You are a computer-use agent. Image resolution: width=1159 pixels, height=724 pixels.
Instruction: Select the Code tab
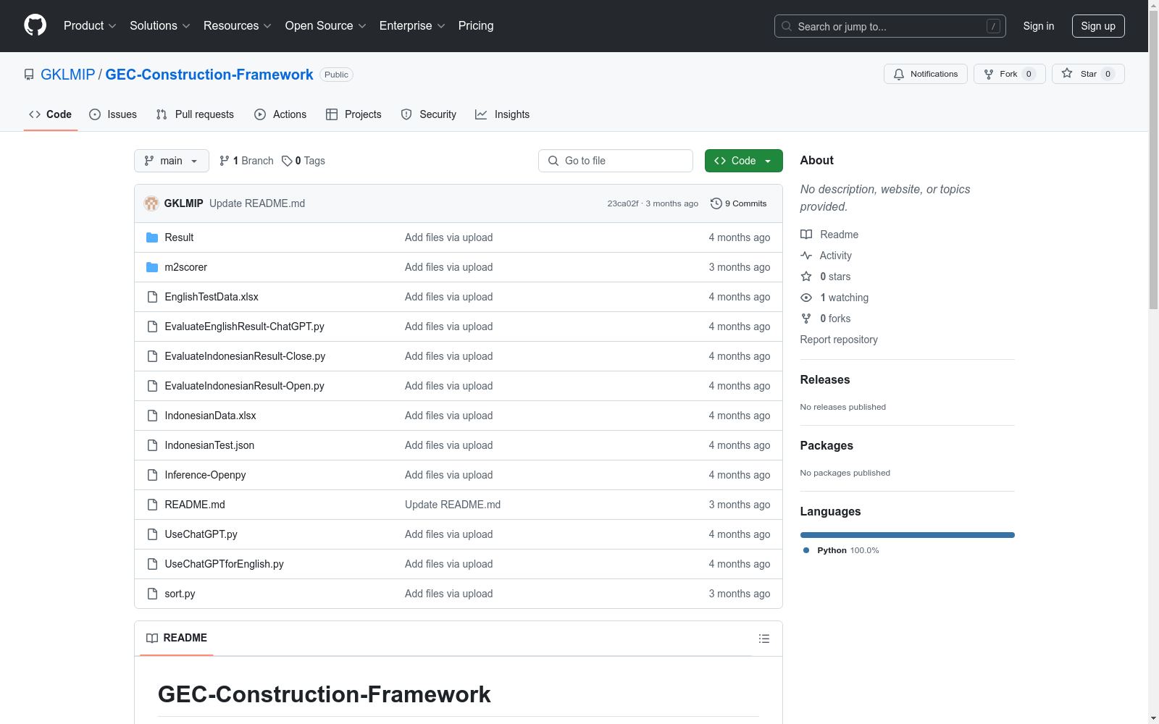51,114
